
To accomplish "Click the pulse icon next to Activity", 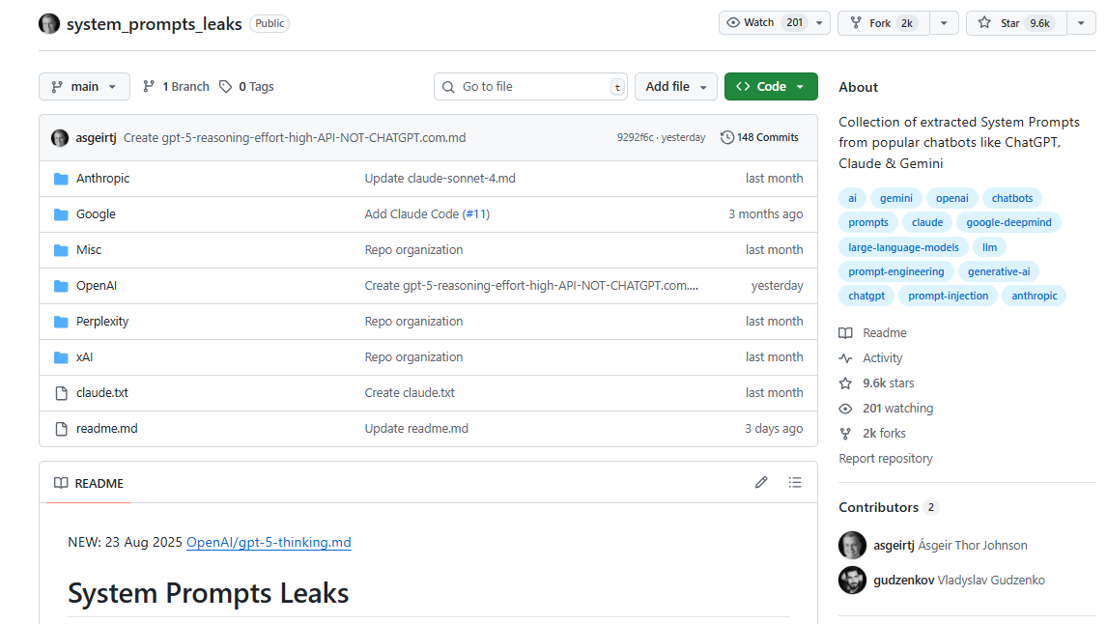I will coord(845,358).
